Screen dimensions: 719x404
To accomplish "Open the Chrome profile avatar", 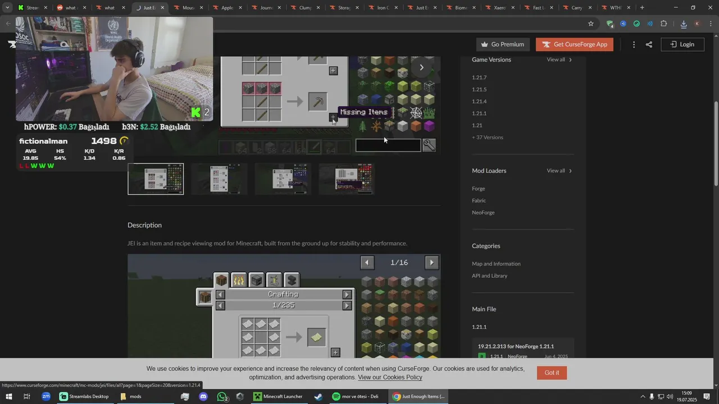I will coord(697,24).
